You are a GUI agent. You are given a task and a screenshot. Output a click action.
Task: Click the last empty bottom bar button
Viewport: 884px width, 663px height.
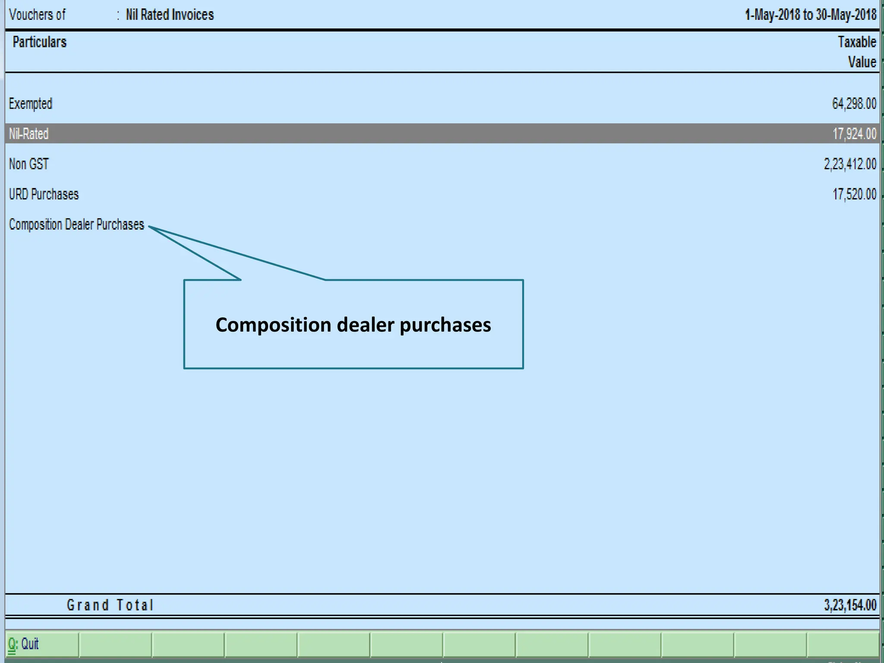pyautogui.click(x=842, y=644)
